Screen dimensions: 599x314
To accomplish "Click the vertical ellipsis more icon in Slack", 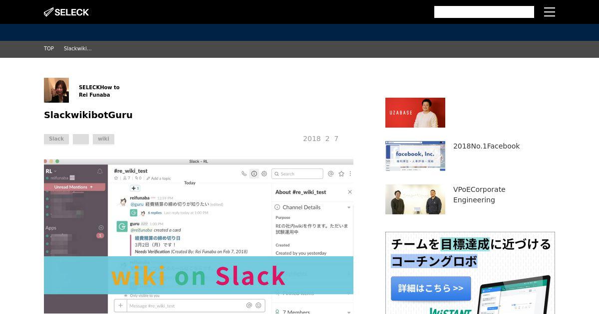I will pyautogui.click(x=350, y=173).
